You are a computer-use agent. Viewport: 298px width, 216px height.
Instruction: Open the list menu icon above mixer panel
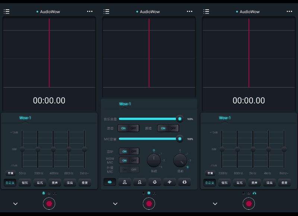click(107, 12)
